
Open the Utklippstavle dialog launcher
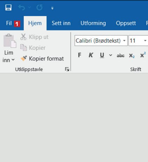[x=67, y=69]
